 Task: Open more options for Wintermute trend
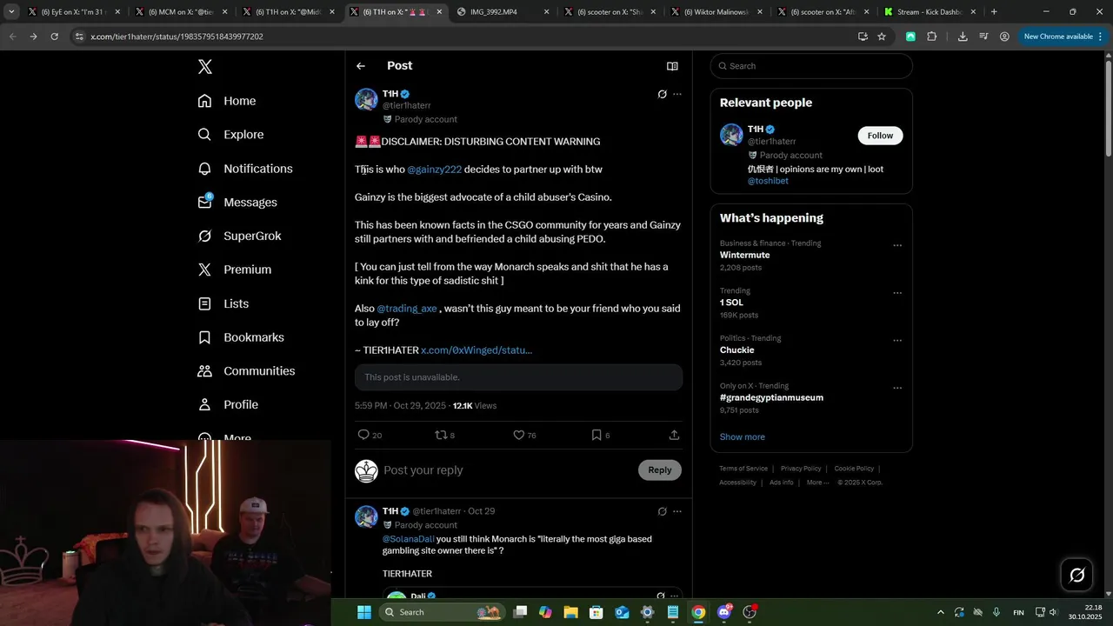pos(897,245)
